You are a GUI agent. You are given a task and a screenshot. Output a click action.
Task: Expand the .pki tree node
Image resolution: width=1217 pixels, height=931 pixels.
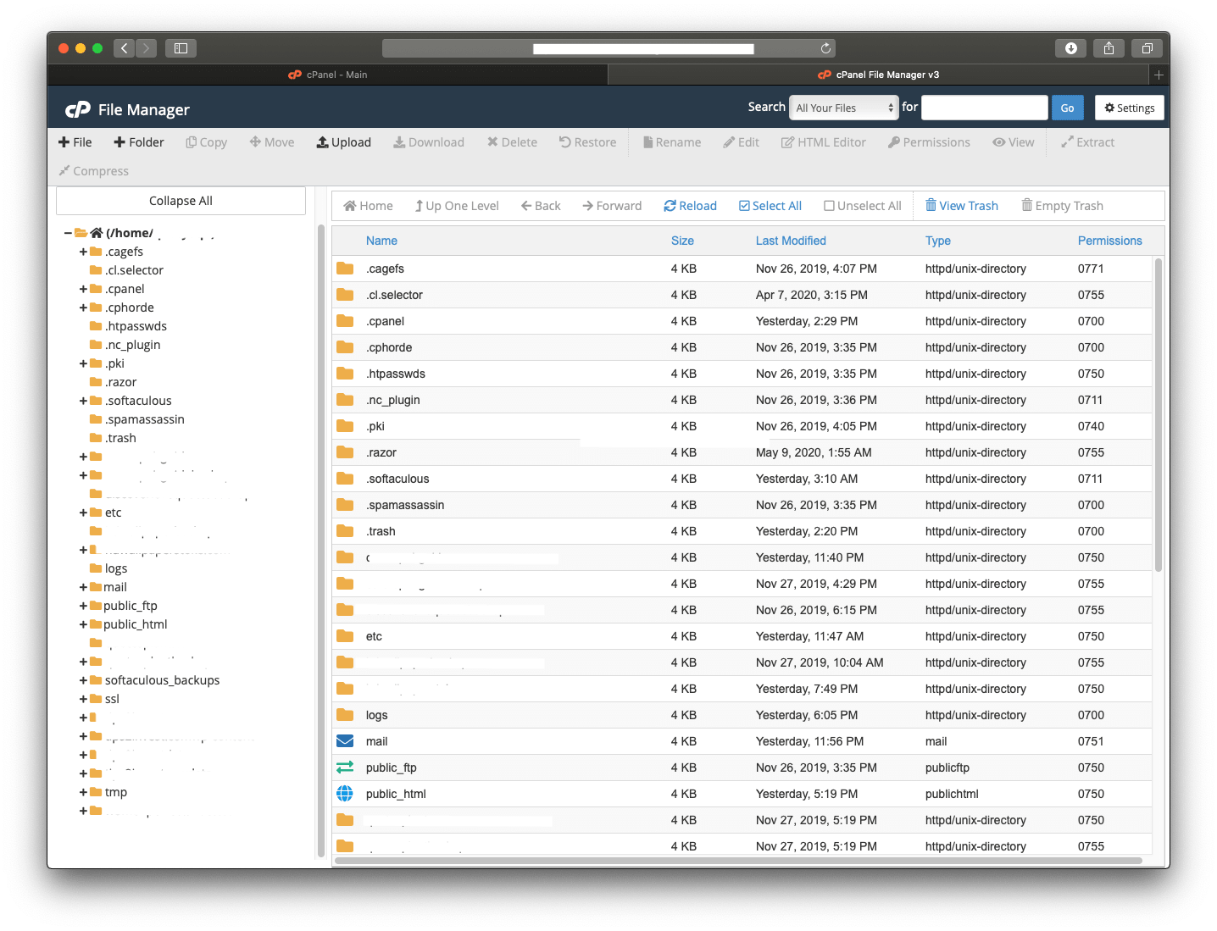click(x=83, y=363)
